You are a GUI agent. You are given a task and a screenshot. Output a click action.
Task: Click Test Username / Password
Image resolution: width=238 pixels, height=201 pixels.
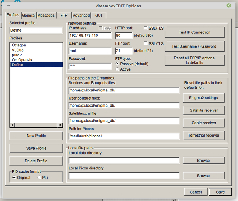(195, 46)
